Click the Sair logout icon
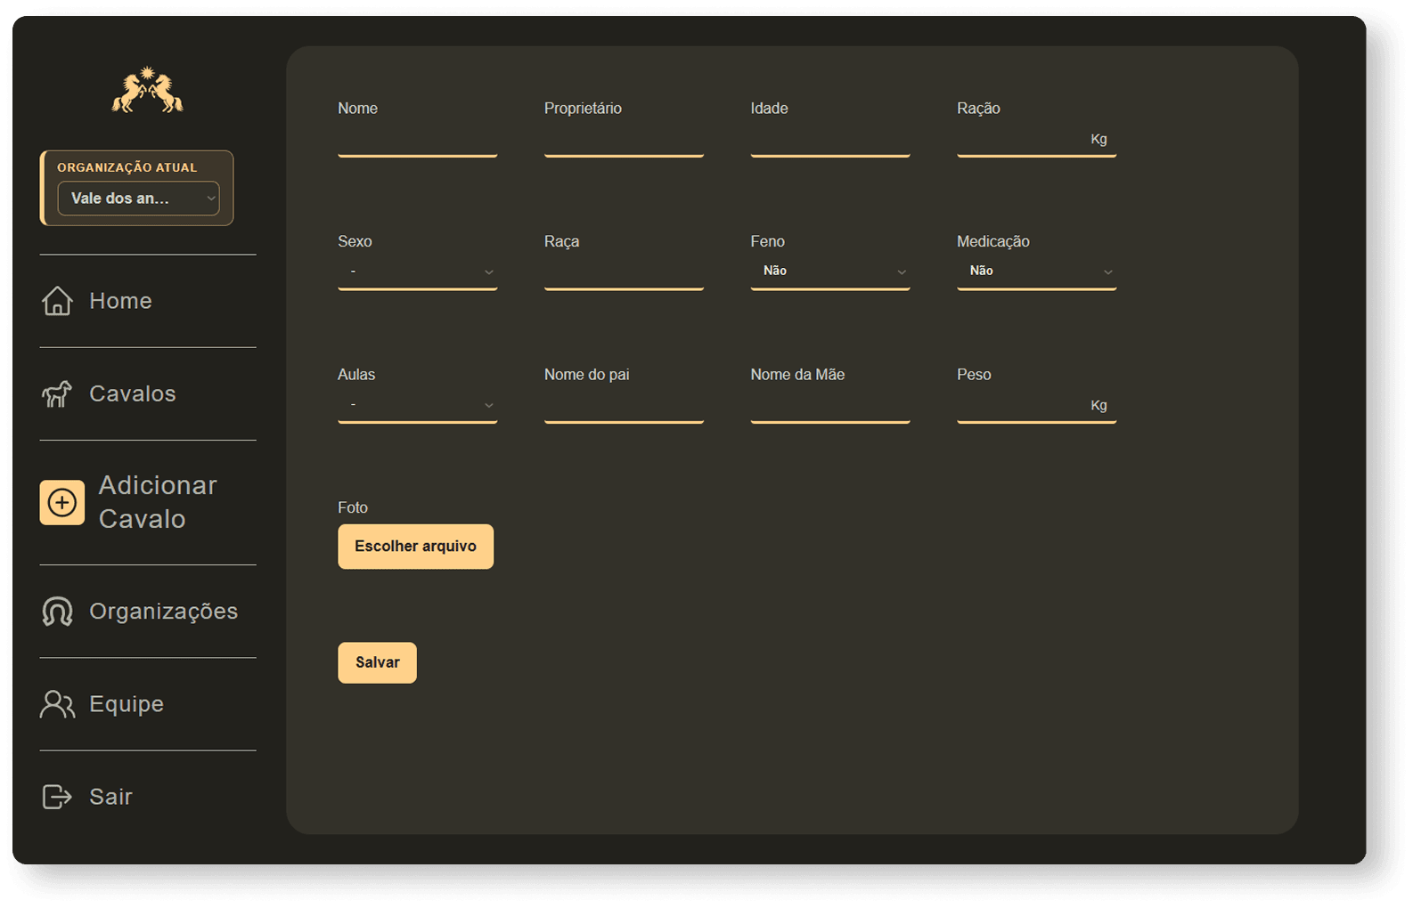The image size is (1413, 908). (57, 797)
